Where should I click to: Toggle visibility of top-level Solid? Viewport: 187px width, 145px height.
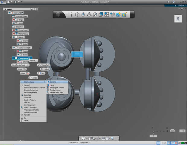click(x=14, y=23)
